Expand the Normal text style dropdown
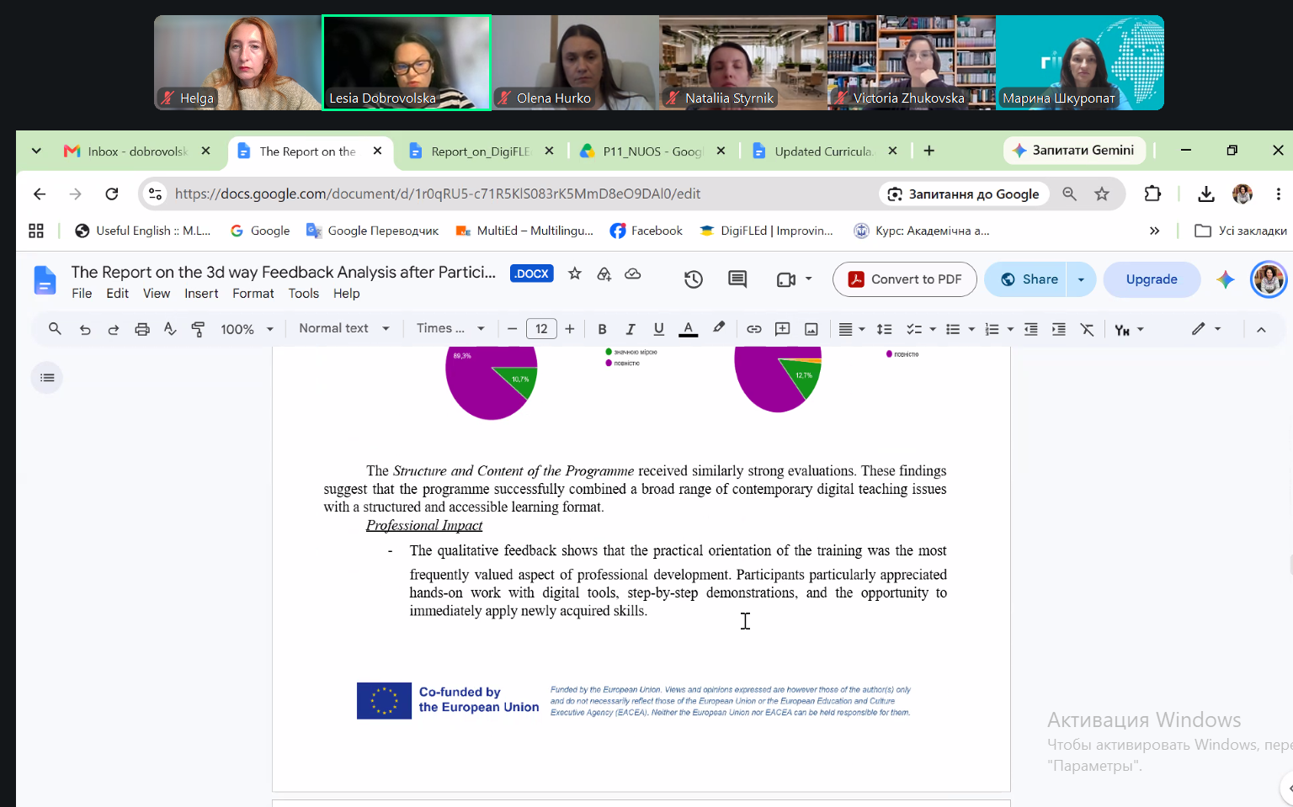This screenshot has height=807, width=1293. 344,328
